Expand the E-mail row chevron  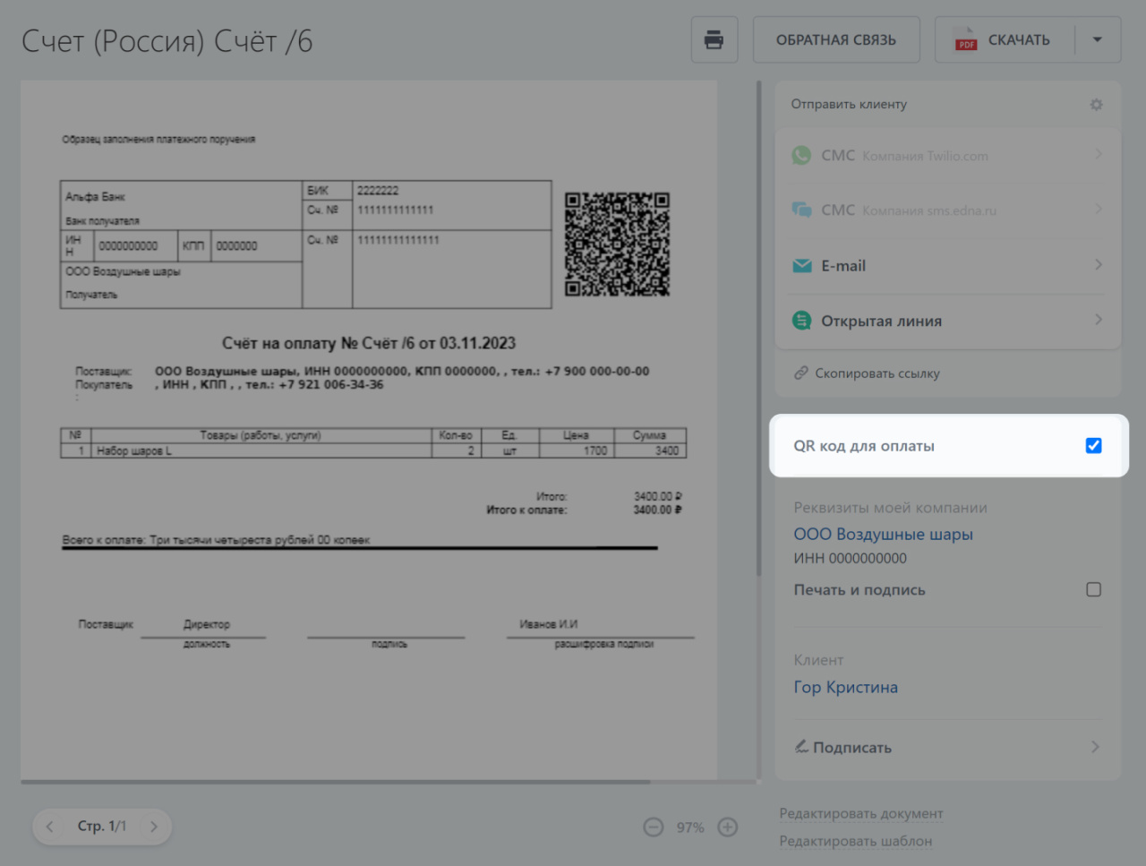1099,265
